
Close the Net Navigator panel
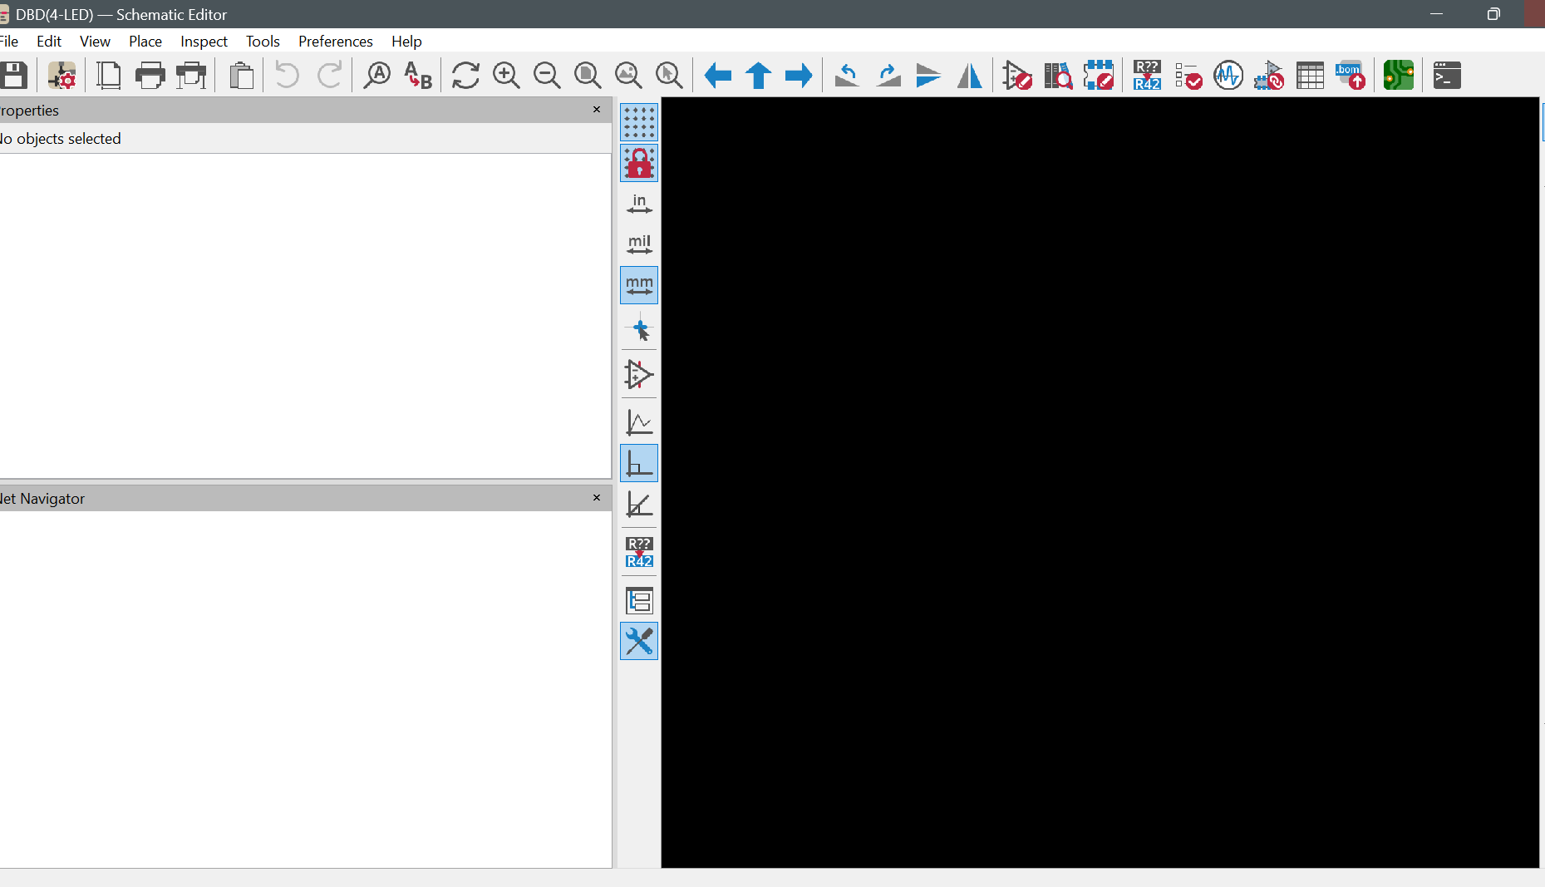pyautogui.click(x=596, y=498)
